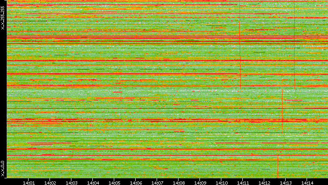Click the 14:03 time axis label

click(71, 183)
